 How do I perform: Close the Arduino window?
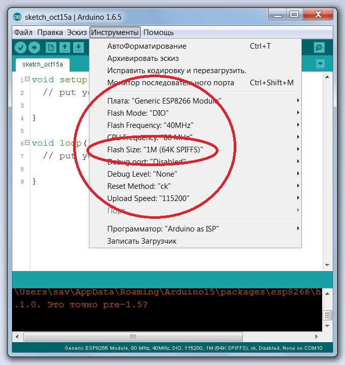pos(318,15)
